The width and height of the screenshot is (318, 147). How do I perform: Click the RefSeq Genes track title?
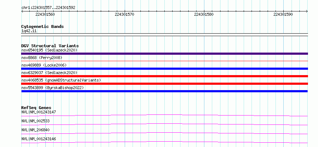click(36, 108)
